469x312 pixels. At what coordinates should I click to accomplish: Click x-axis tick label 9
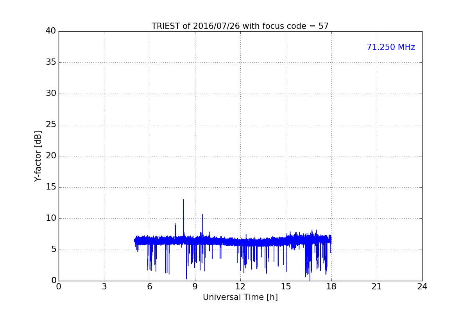coord(195,286)
